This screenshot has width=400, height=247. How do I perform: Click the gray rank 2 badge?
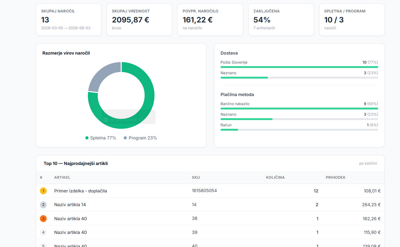coord(43,205)
